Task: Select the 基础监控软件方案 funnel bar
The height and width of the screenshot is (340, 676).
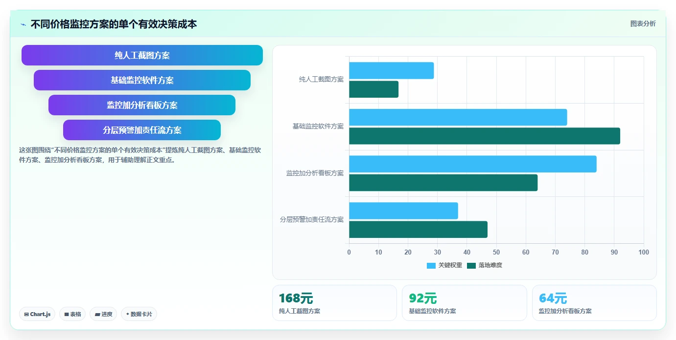Action: tap(142, 80)
